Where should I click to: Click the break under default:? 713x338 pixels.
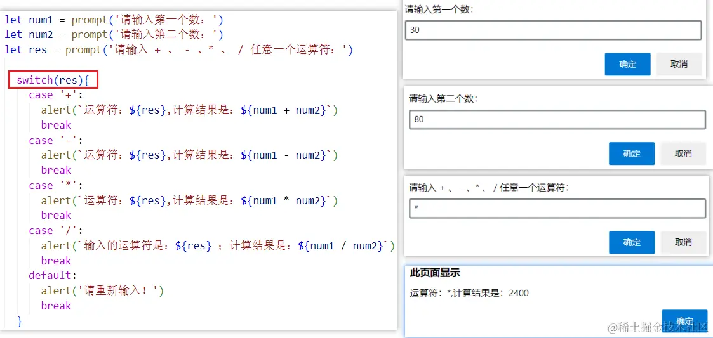coord(57,306)
